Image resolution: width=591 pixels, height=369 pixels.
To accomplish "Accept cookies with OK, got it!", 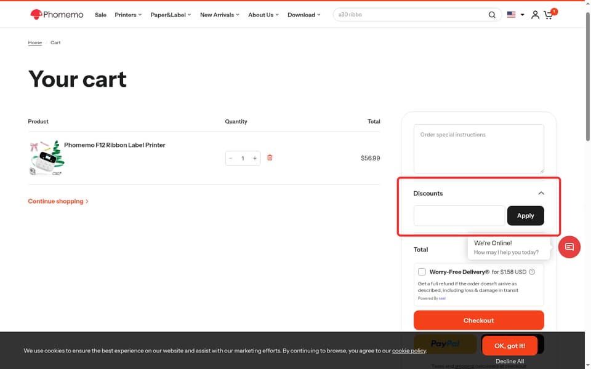I will pyautogui.click(x=510, y=346).
